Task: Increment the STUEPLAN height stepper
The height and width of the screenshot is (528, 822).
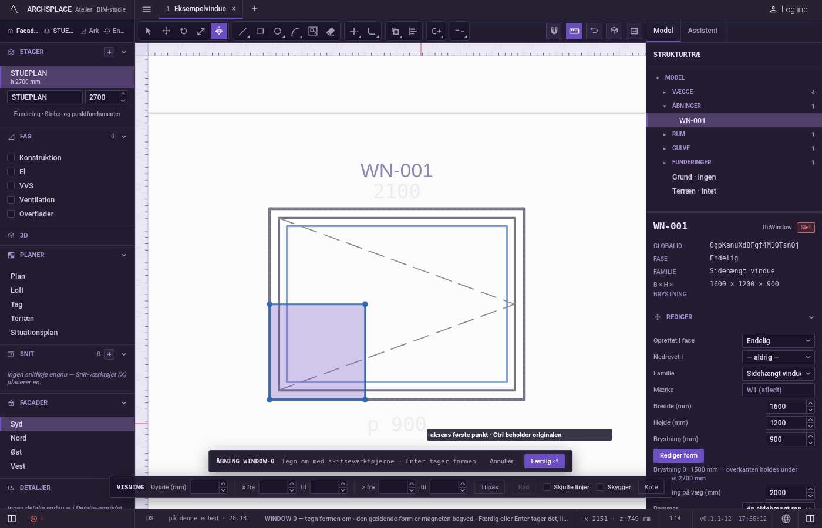Action: (x=123, y=94)
